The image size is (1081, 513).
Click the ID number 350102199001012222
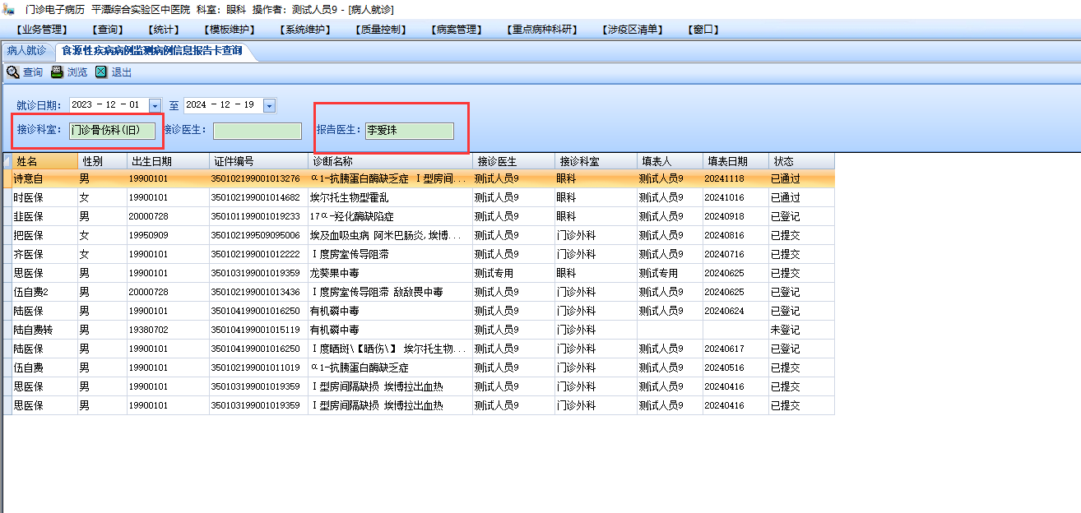pos(256,254)
